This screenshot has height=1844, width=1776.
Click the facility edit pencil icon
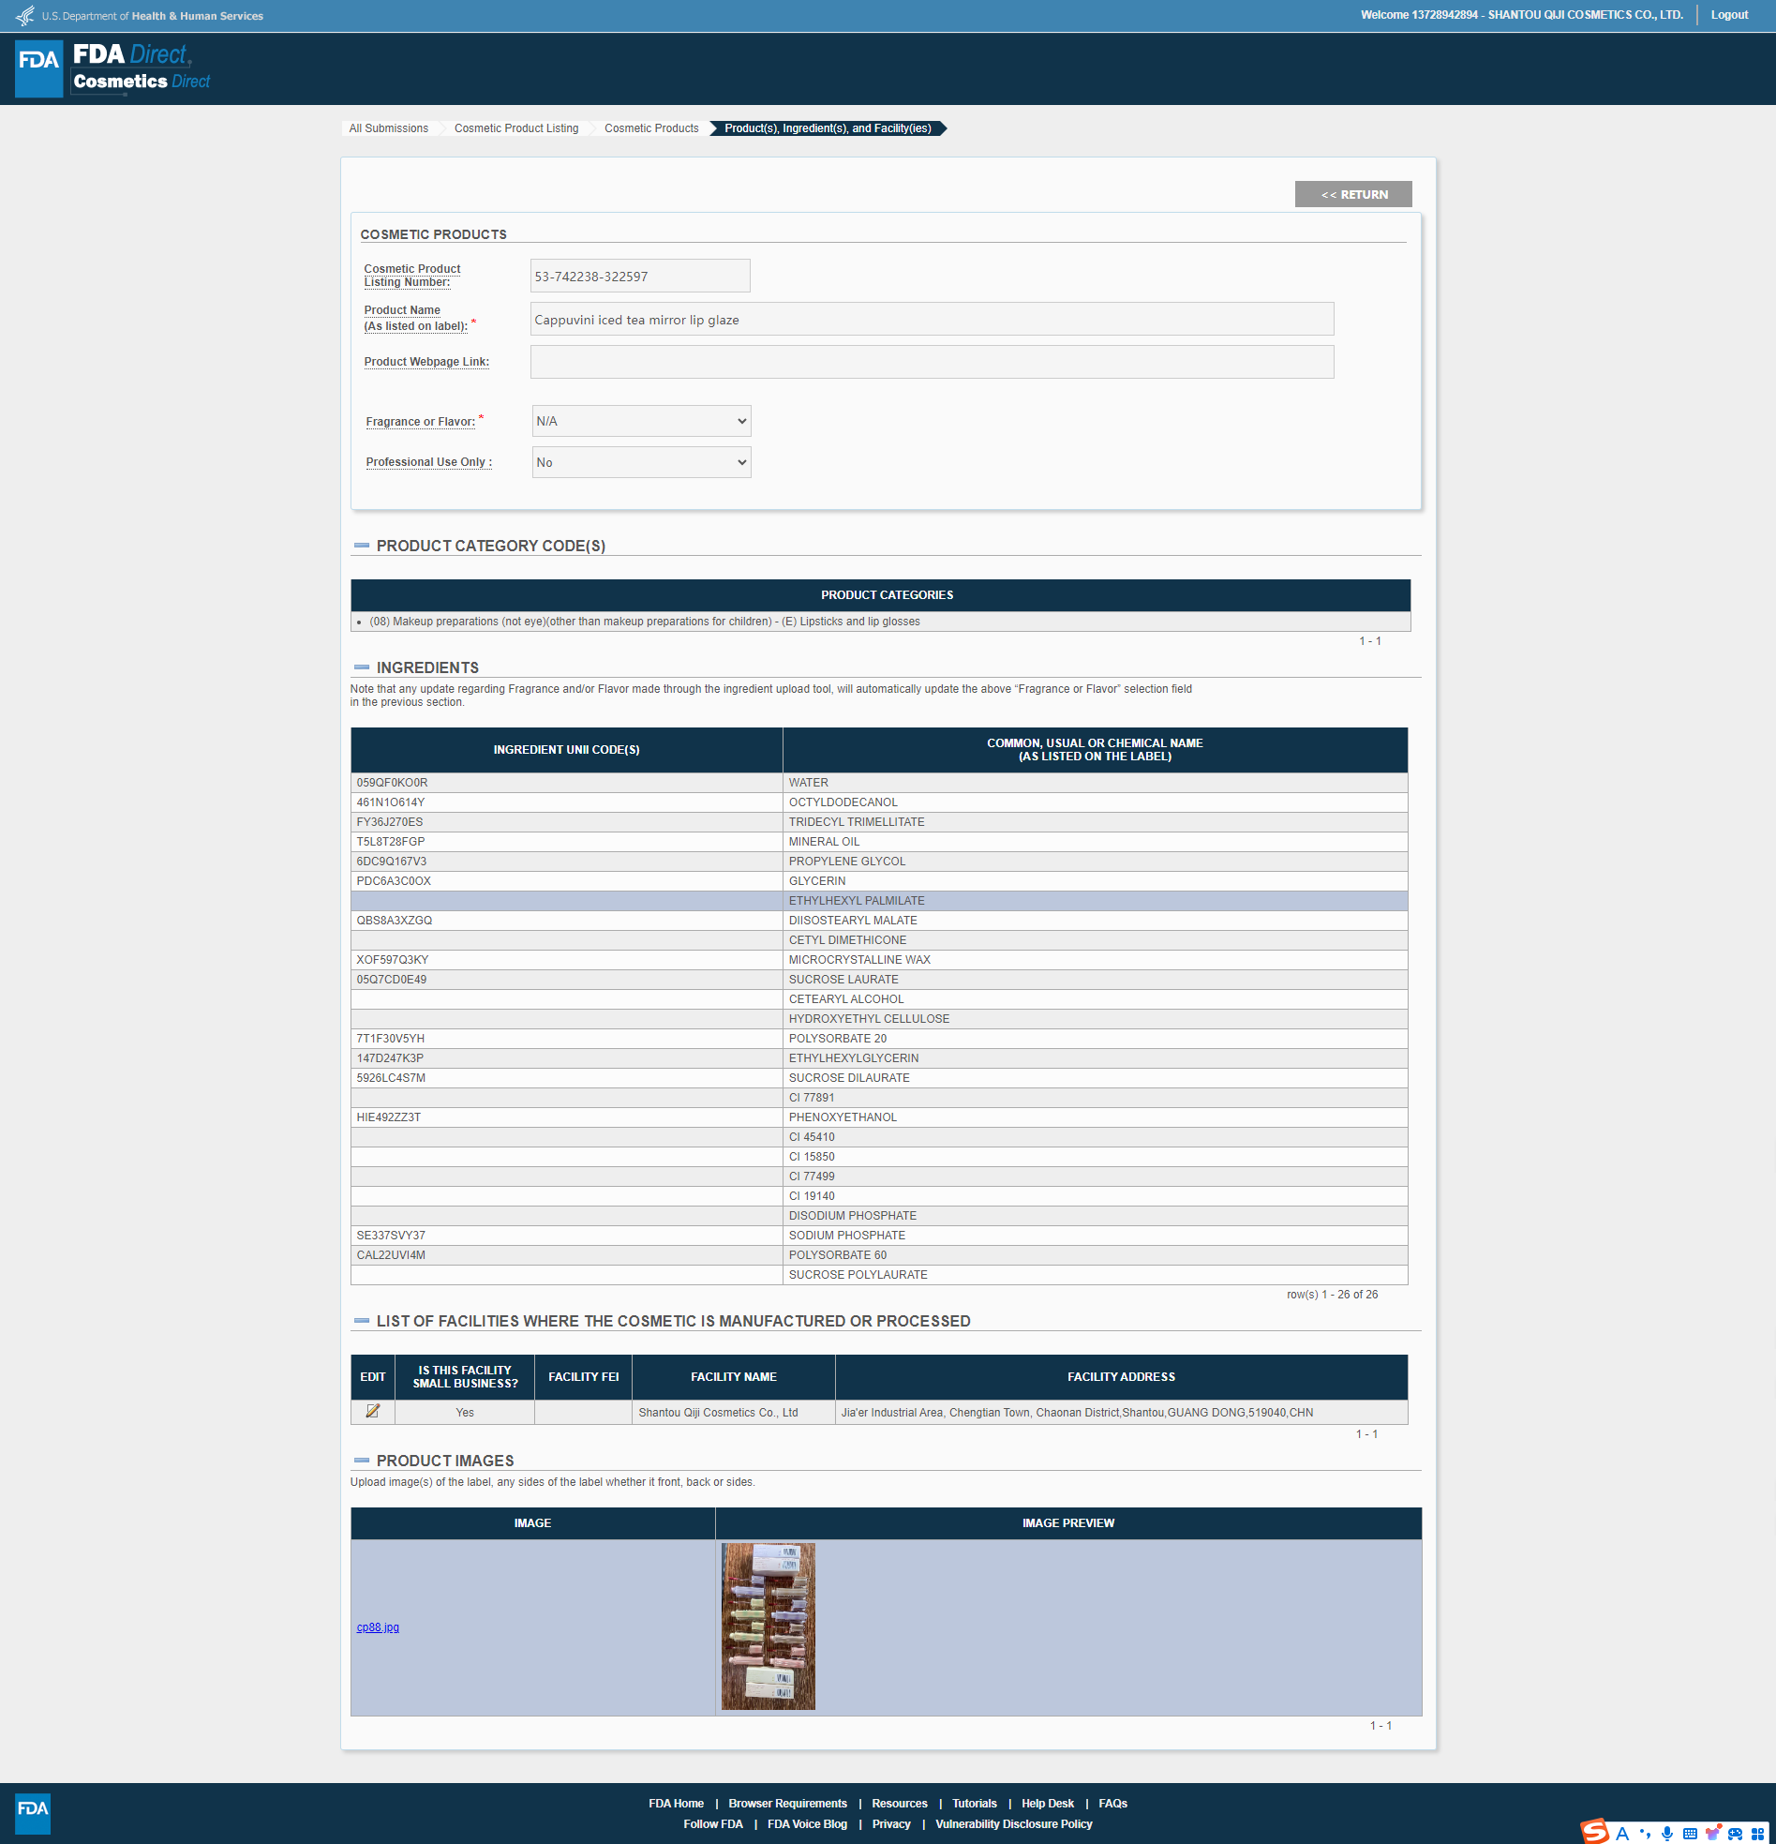(x=372, y=1411)
